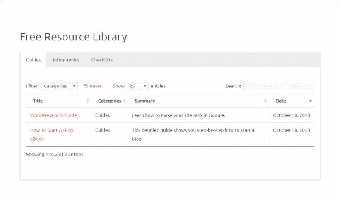The height and width of the screenshot is (202, 339).
Task: Click 'Showing 1 to 2 of 2 entries' text
Action: pos(55,155)
